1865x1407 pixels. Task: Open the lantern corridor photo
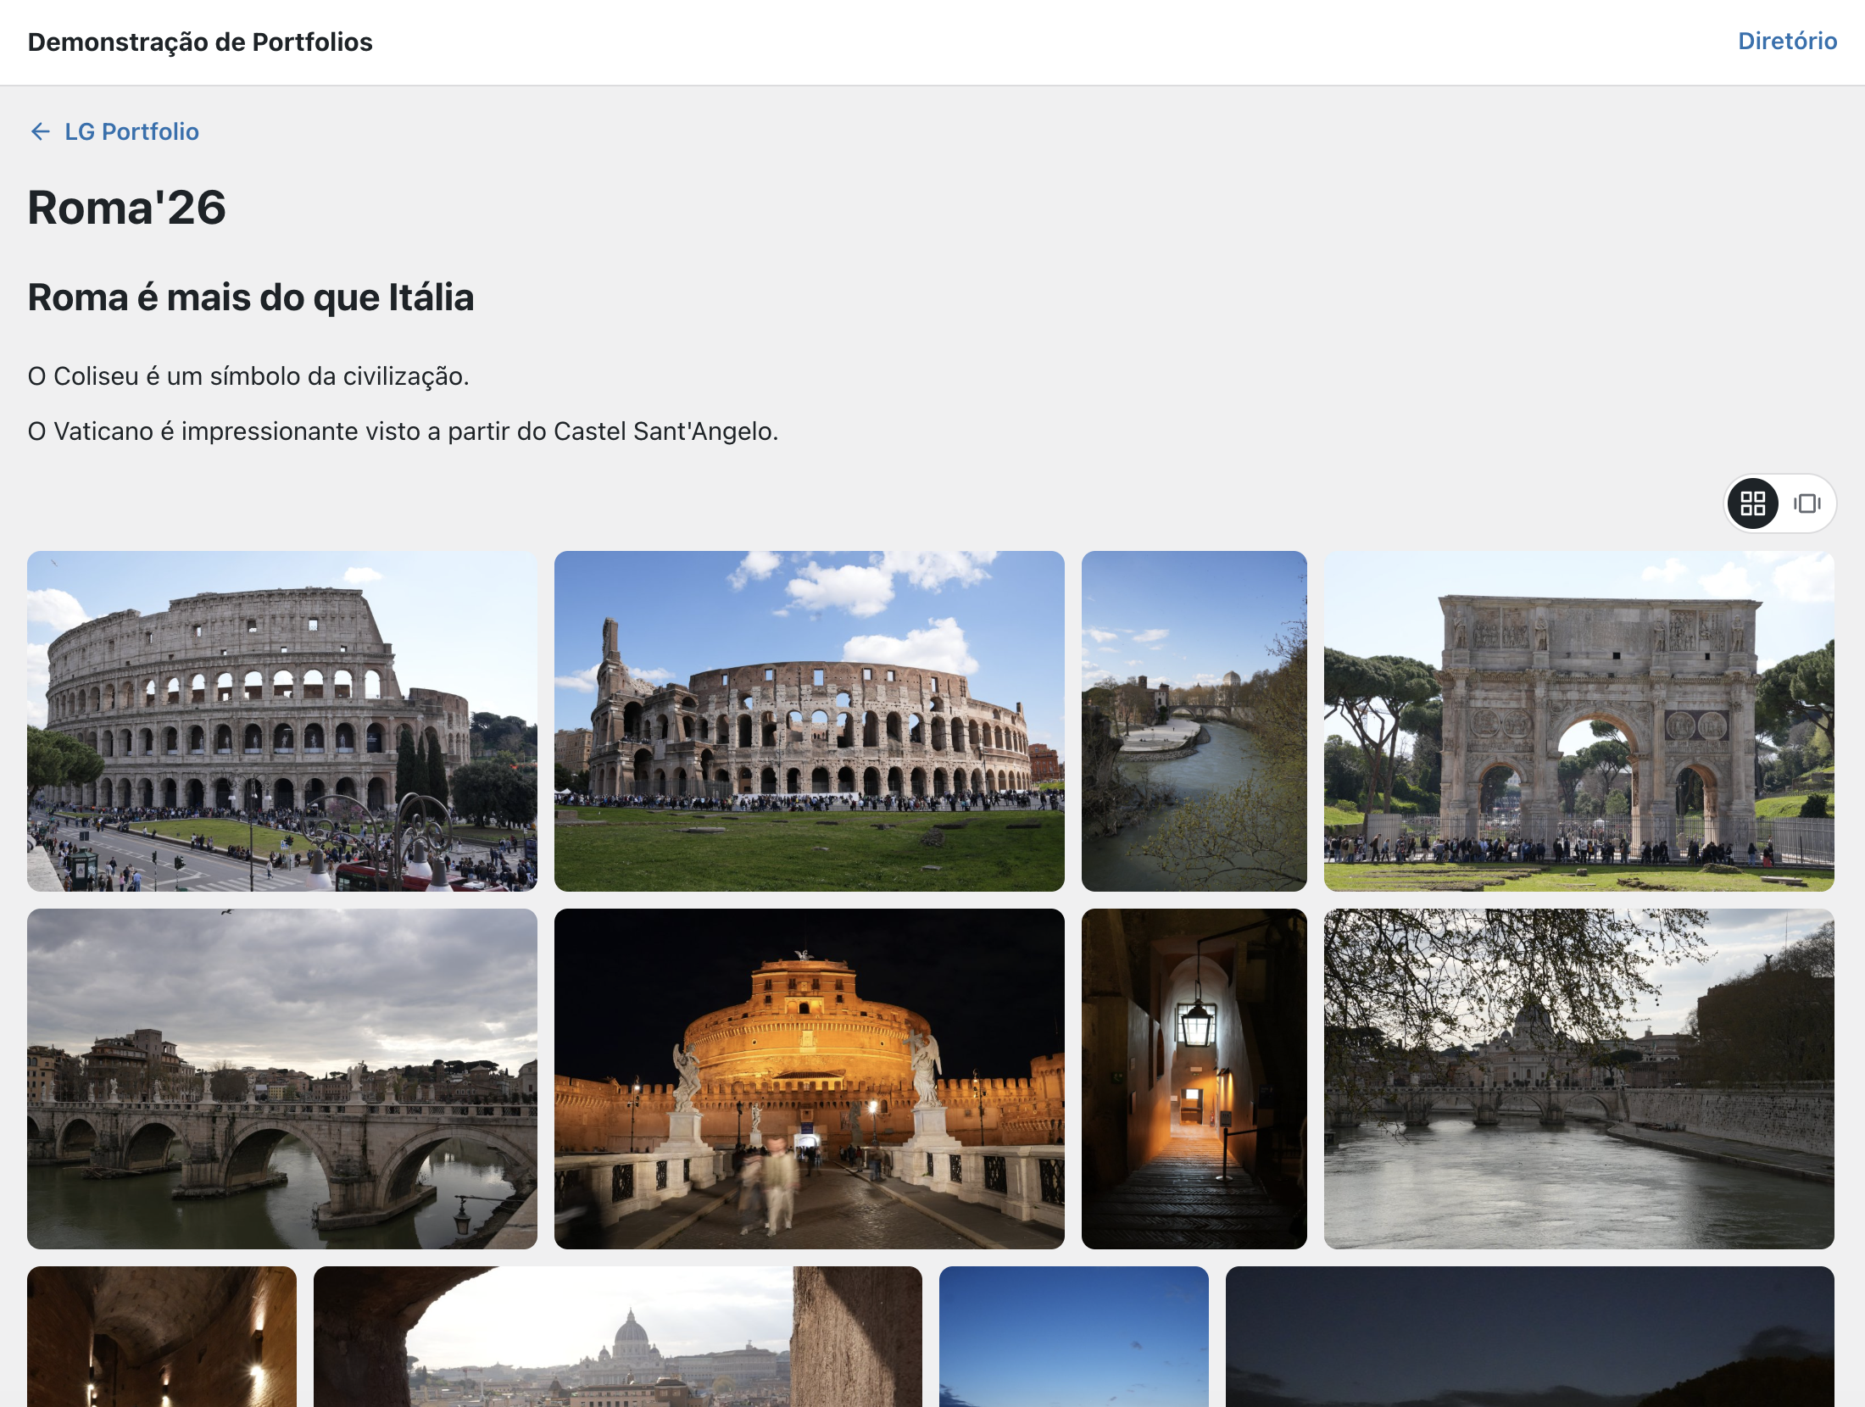[x=1194, y=1079]
